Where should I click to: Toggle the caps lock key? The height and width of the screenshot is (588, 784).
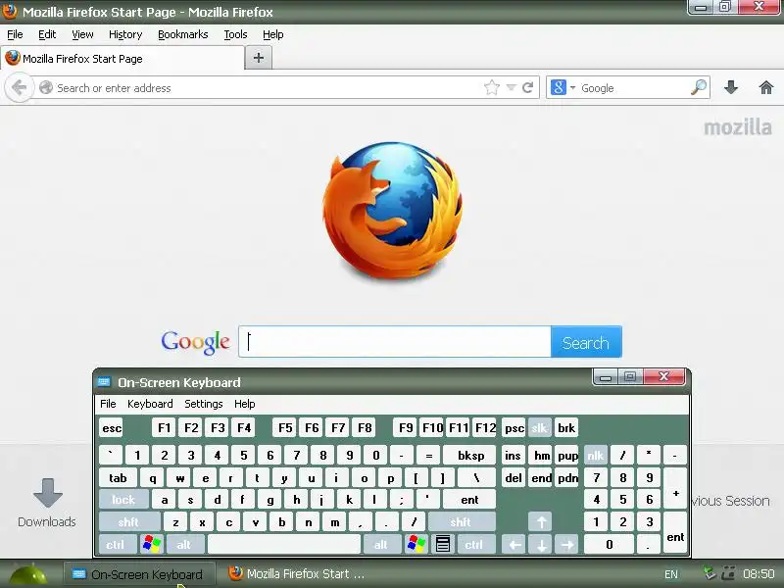[x=123, y=500]
